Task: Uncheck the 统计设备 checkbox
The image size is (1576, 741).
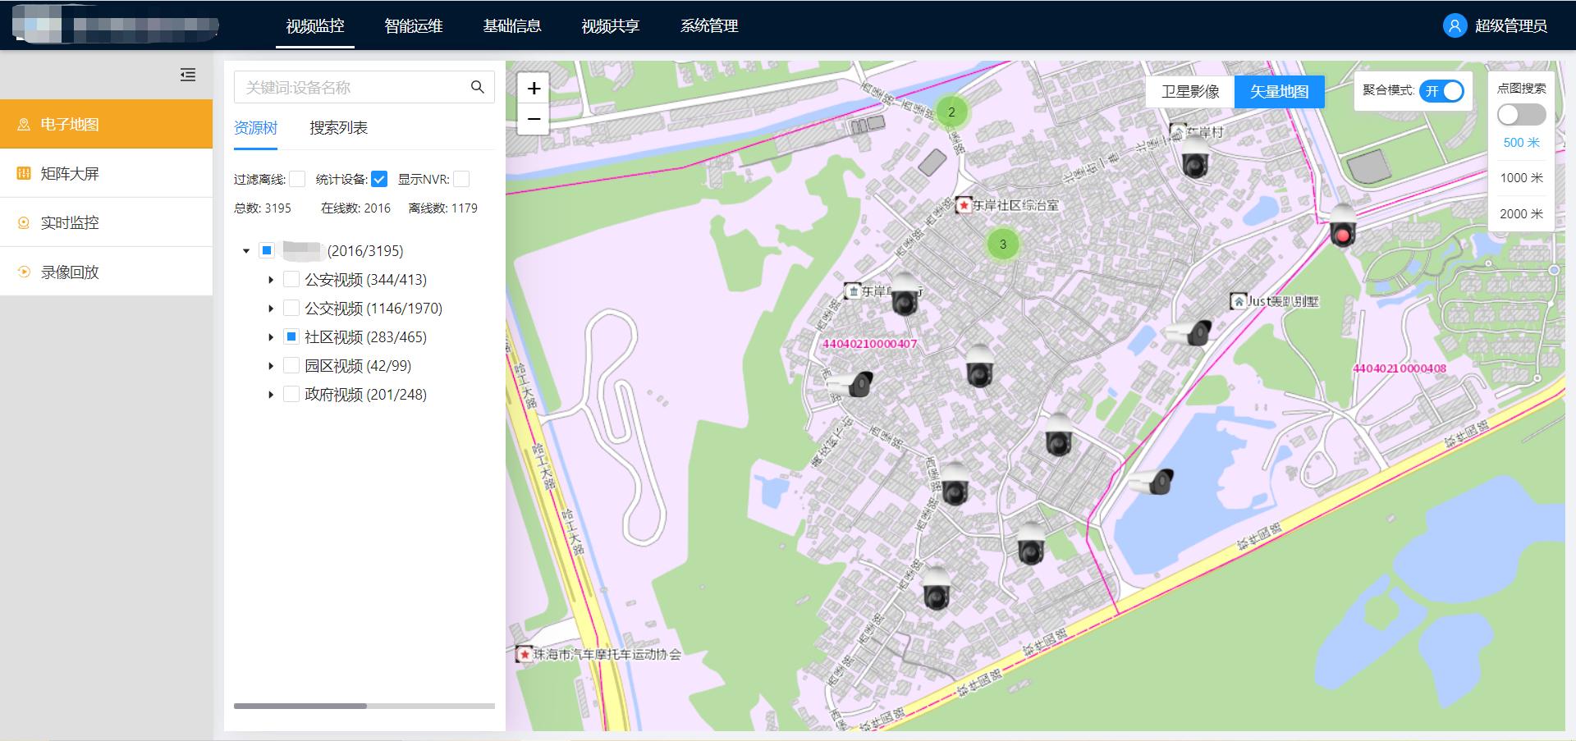Action: pyautogui.click(x=379, y=179)
